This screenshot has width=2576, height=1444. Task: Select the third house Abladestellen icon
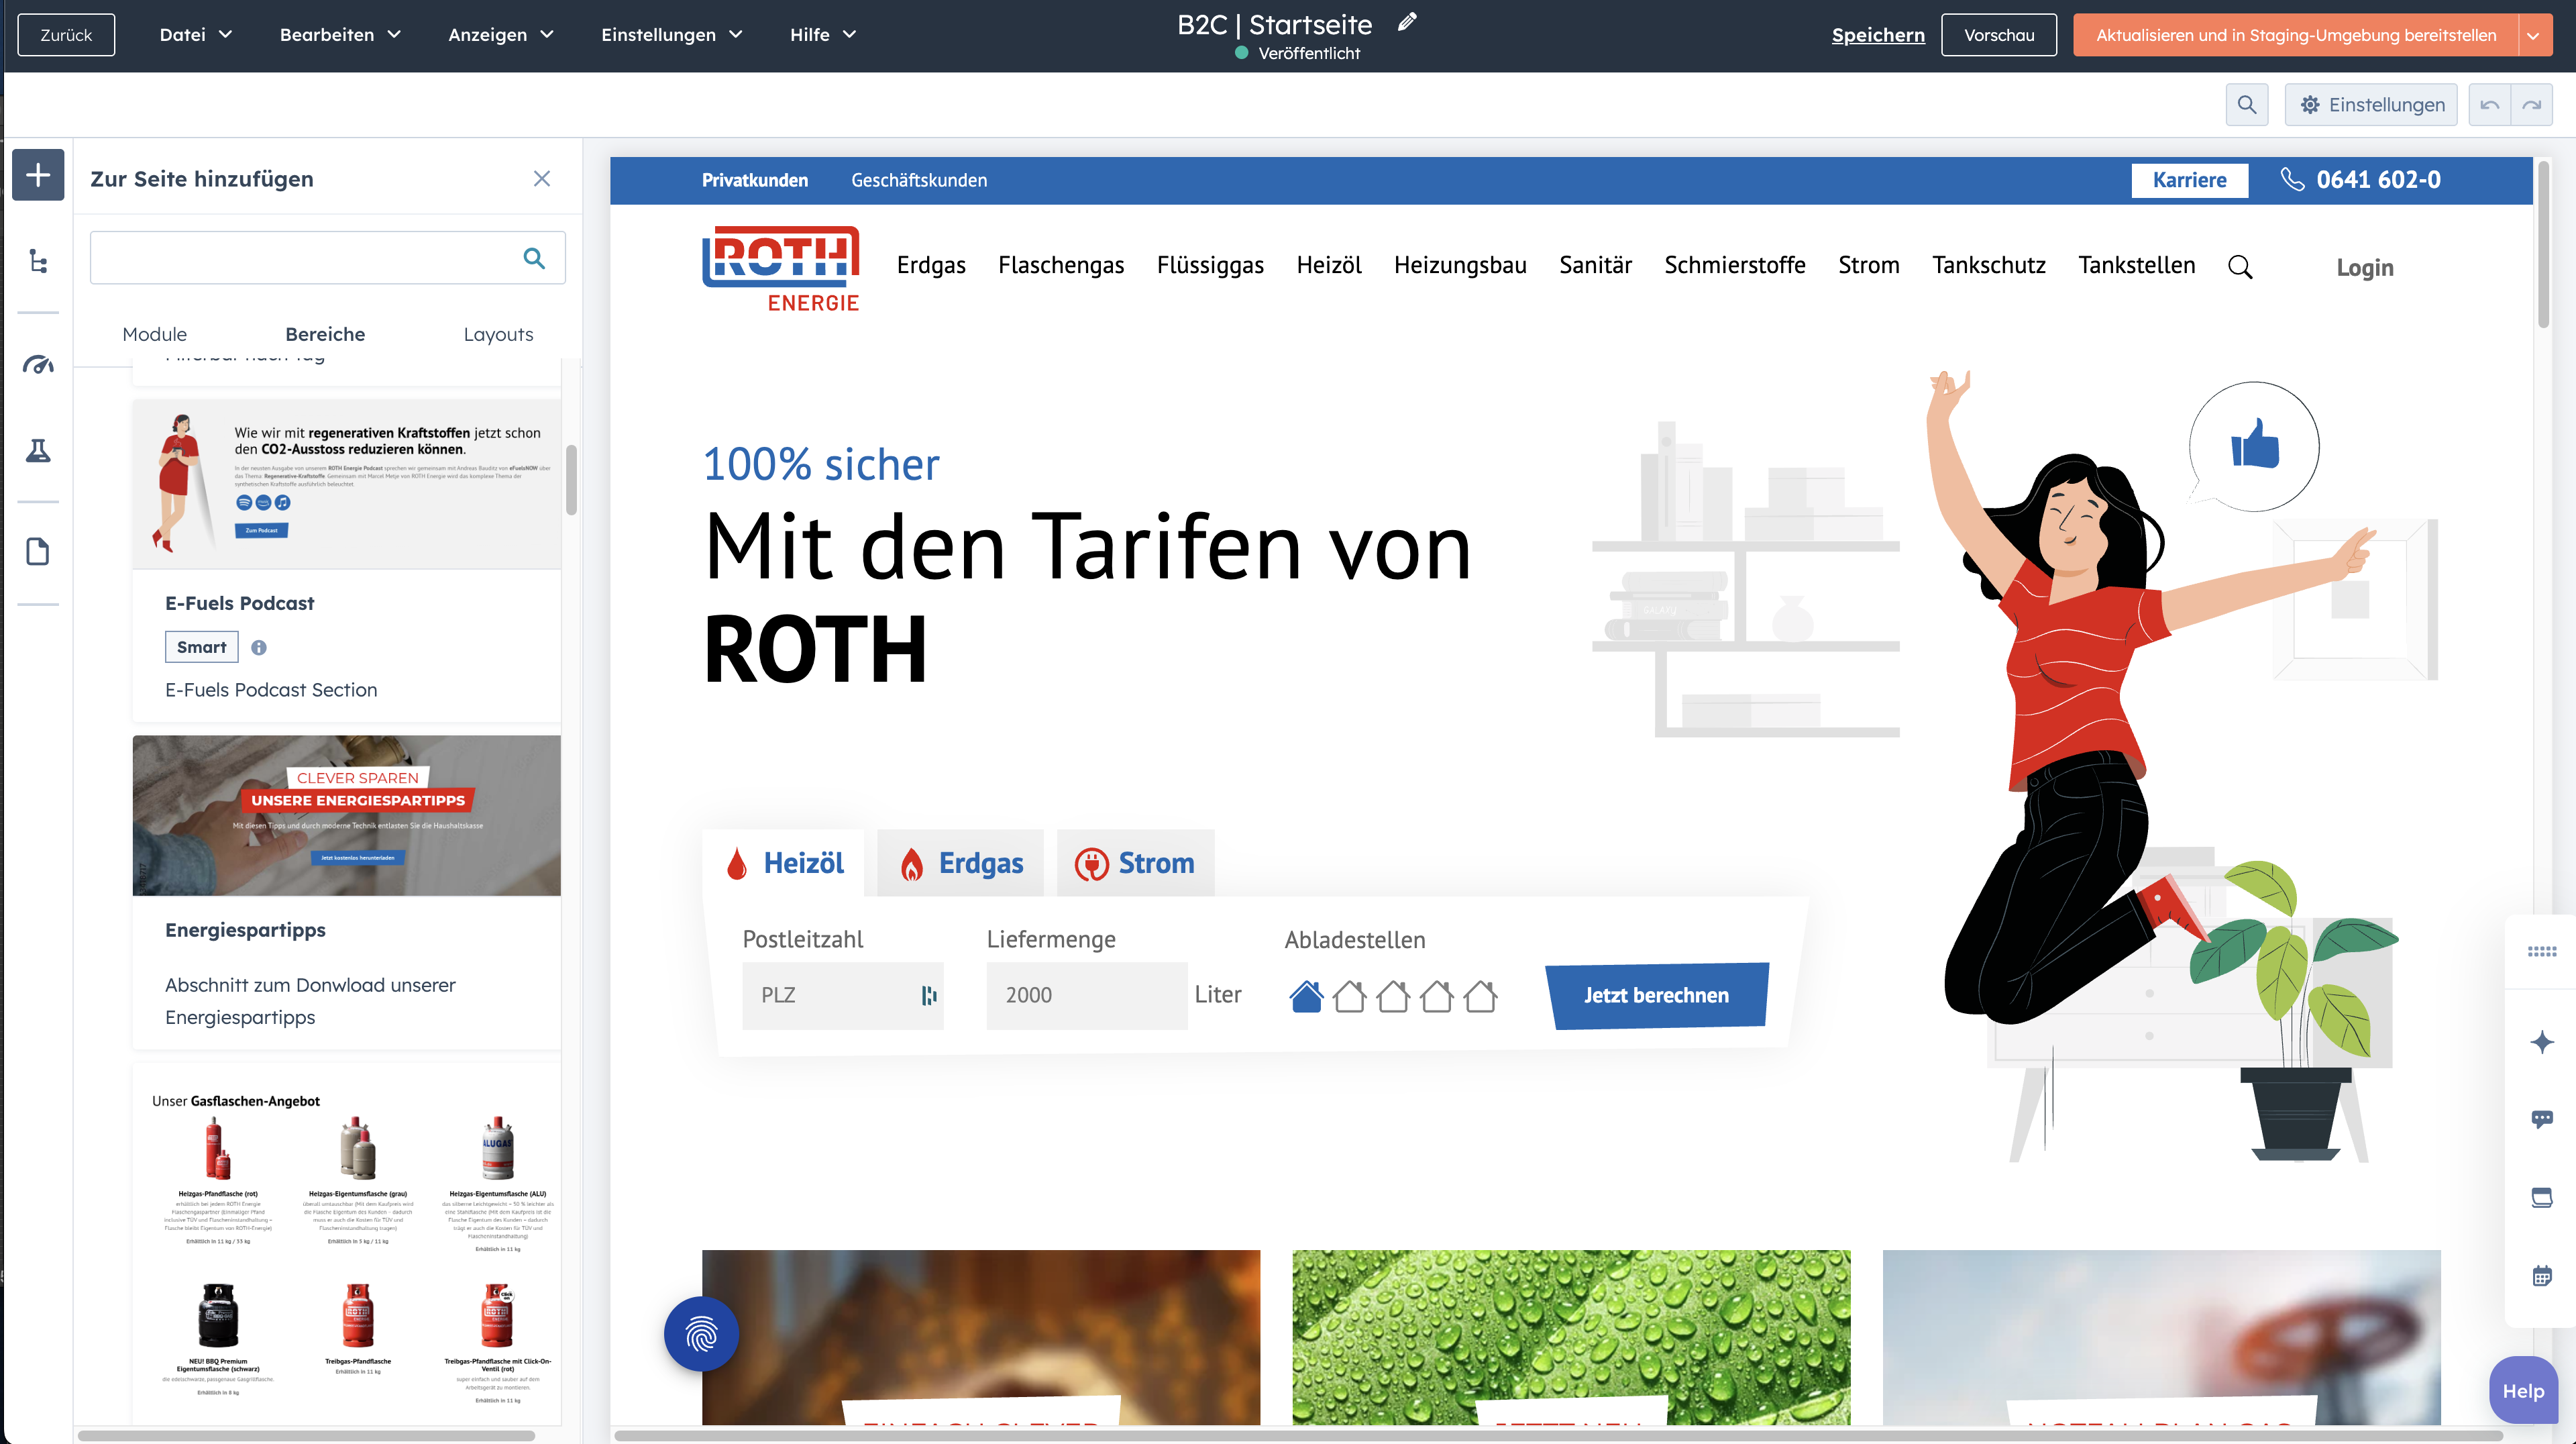pyautogui.click(x=1393, y=996)
